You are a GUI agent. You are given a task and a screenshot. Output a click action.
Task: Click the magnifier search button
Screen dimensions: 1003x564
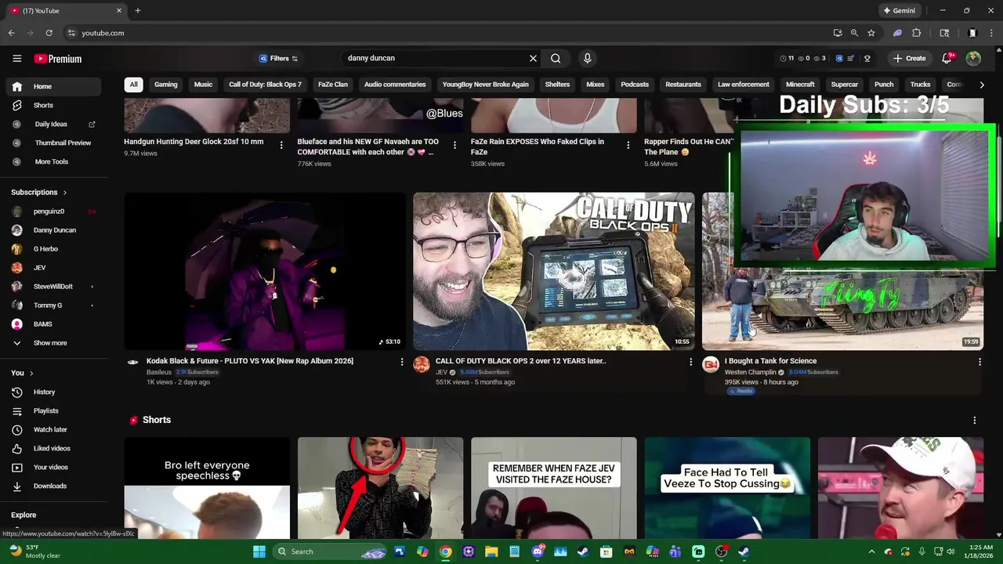pyautogui.click(x=556, y=58)
